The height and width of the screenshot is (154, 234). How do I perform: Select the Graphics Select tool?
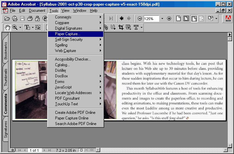coord(38,27)
